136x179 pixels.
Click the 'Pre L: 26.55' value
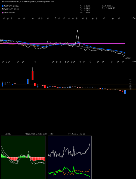coord(85,10)
